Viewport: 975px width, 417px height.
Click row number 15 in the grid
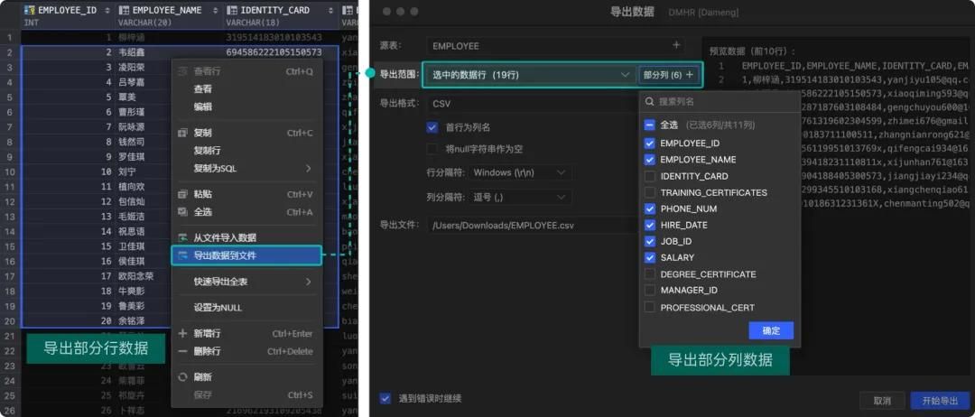pyautogui.click(x=10, y=246)
